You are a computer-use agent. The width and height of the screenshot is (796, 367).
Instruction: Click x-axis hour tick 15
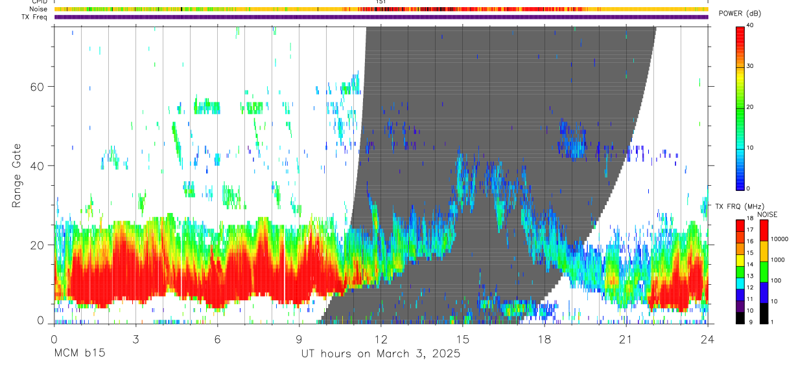pos(463,339)
